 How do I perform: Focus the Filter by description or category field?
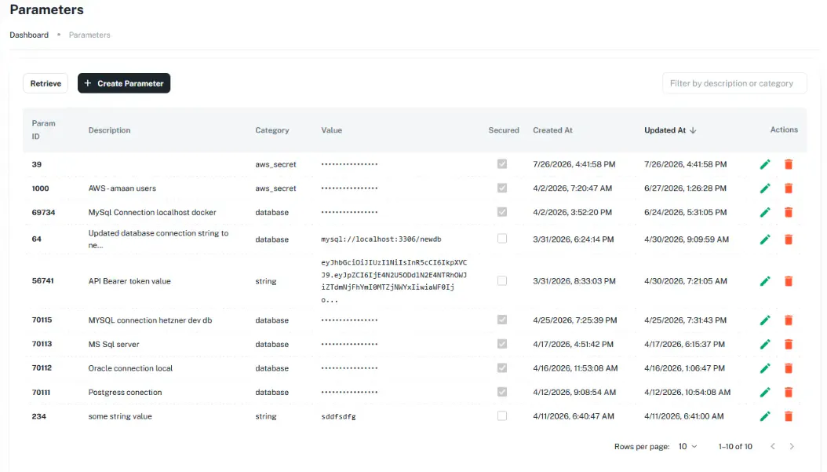tap(734, 83)
